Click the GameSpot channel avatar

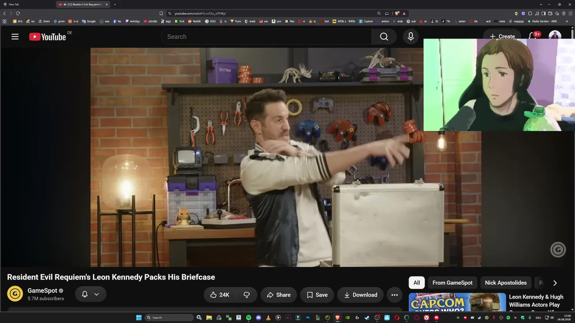[x=15, y=294]
